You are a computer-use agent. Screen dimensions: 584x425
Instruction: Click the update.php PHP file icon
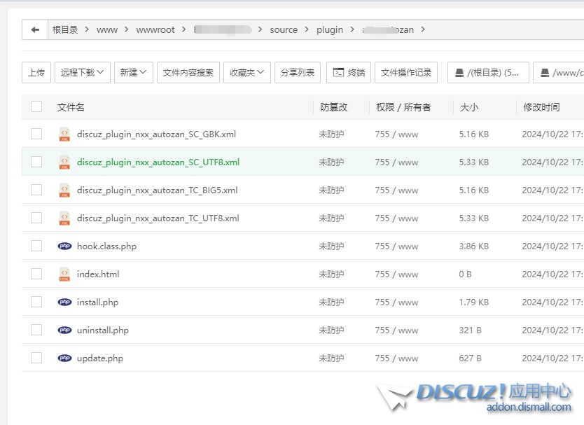pyautogui.click(x=64, y=358)
